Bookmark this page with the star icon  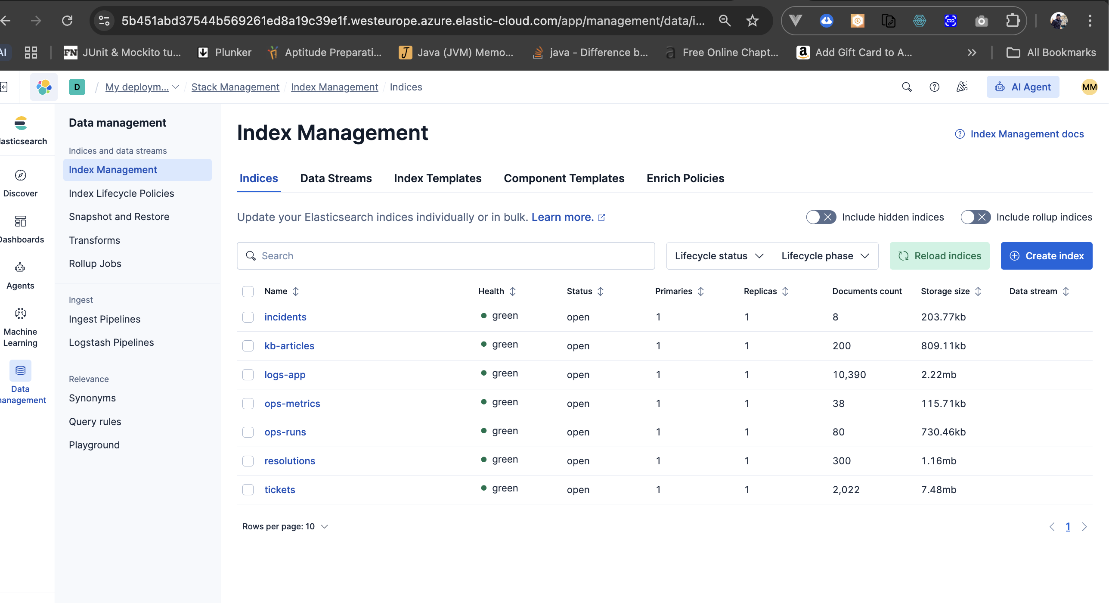click(753, 20)
